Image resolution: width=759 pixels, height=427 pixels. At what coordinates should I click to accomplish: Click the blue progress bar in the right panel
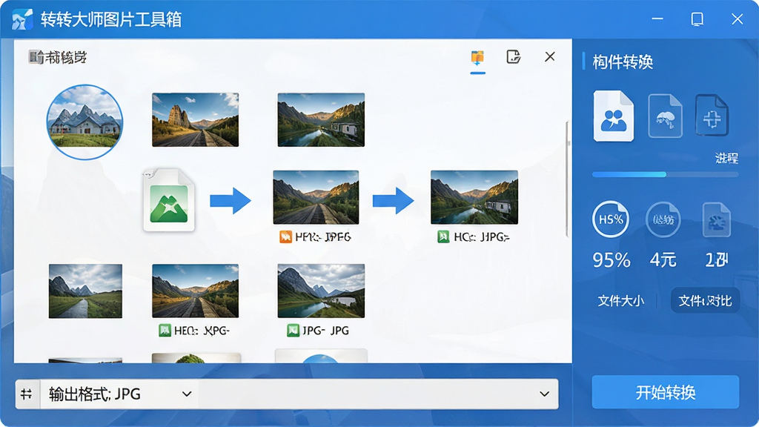pyautogui.click(x=665, y=174)
